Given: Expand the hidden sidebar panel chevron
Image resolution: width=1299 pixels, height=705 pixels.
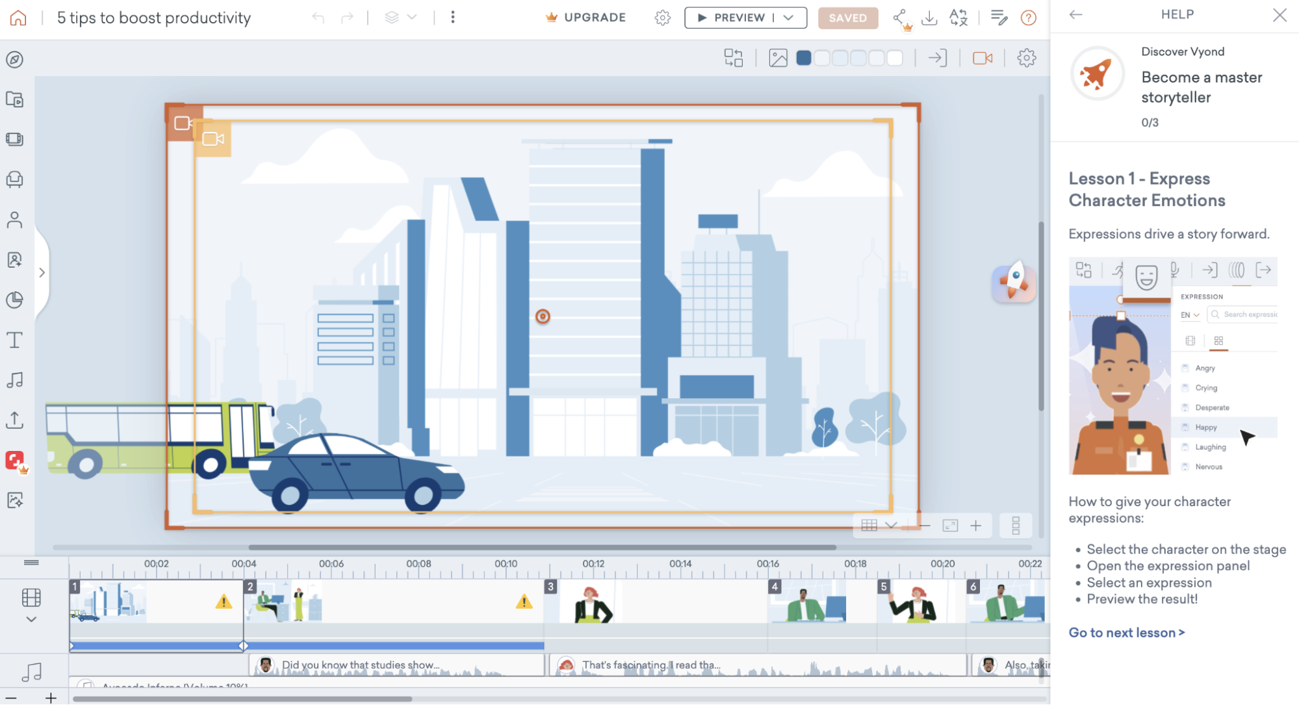Looking at the screenshot, I should 42,272.
